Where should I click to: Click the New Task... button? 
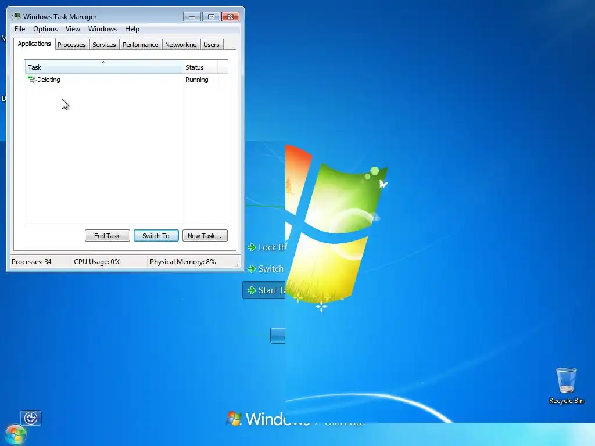coord(205,236)
